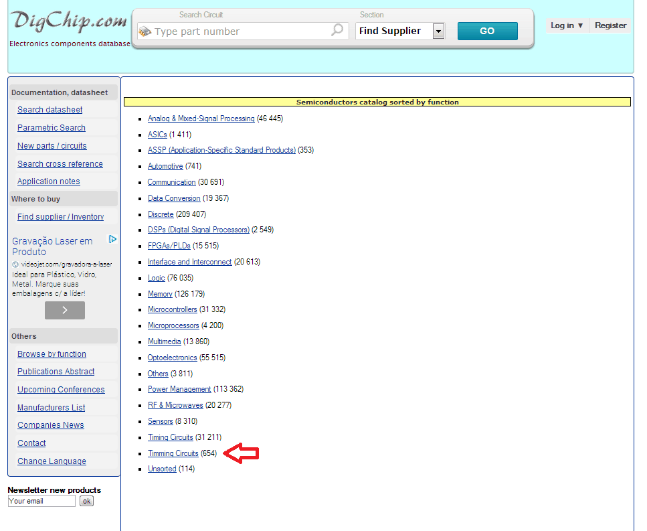The image size is (647, 531).
Task: Focus the Your email newsletter field
Action: pyautogui.click(x=41, y=501)
